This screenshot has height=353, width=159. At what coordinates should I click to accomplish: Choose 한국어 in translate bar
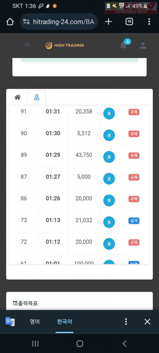pyautogui.click(x=64, y=321)
